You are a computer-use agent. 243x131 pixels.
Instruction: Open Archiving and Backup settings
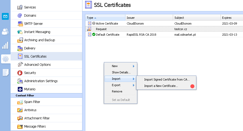coord(46,40)
